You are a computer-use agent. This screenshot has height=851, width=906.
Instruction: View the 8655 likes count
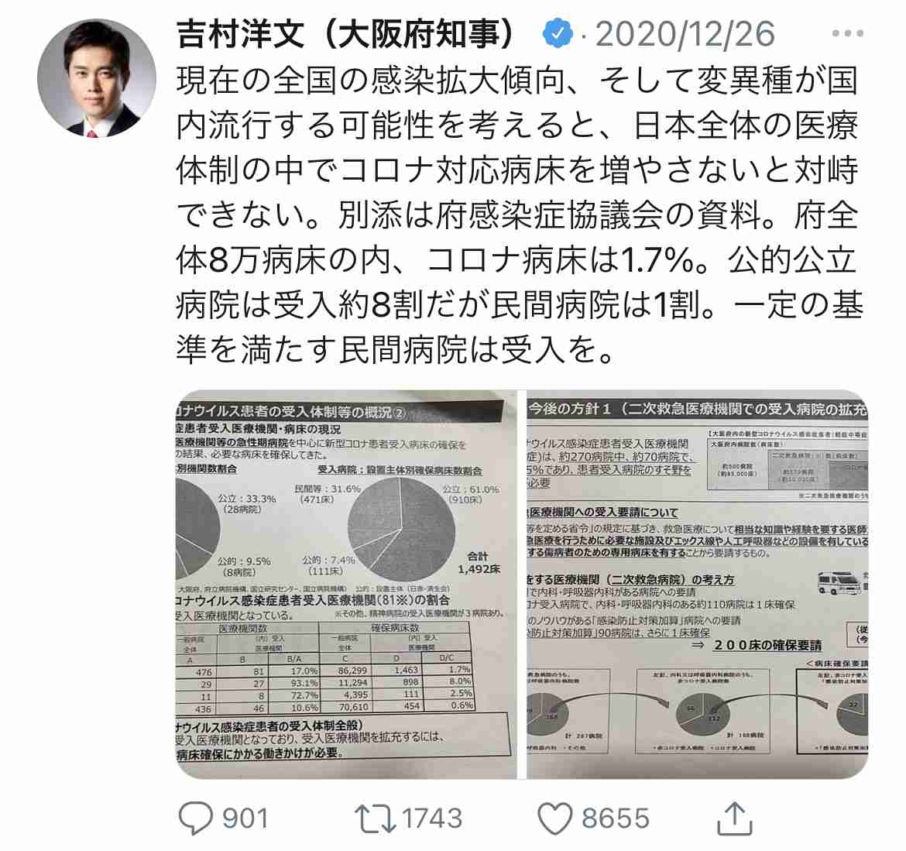click(616, 818)
